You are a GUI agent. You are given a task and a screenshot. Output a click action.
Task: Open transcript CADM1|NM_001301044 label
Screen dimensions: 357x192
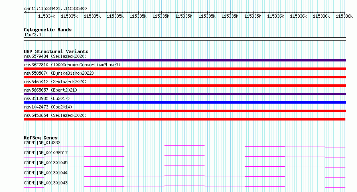46,173
